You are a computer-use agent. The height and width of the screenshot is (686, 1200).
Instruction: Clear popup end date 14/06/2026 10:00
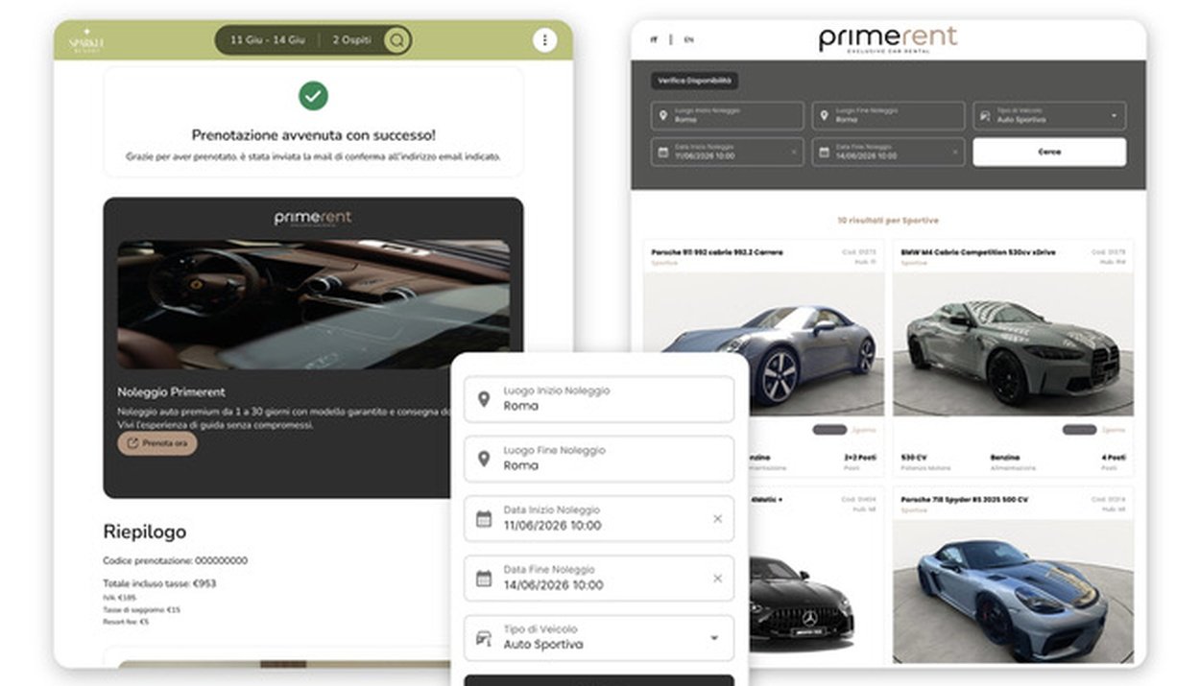tap(717, 578)
